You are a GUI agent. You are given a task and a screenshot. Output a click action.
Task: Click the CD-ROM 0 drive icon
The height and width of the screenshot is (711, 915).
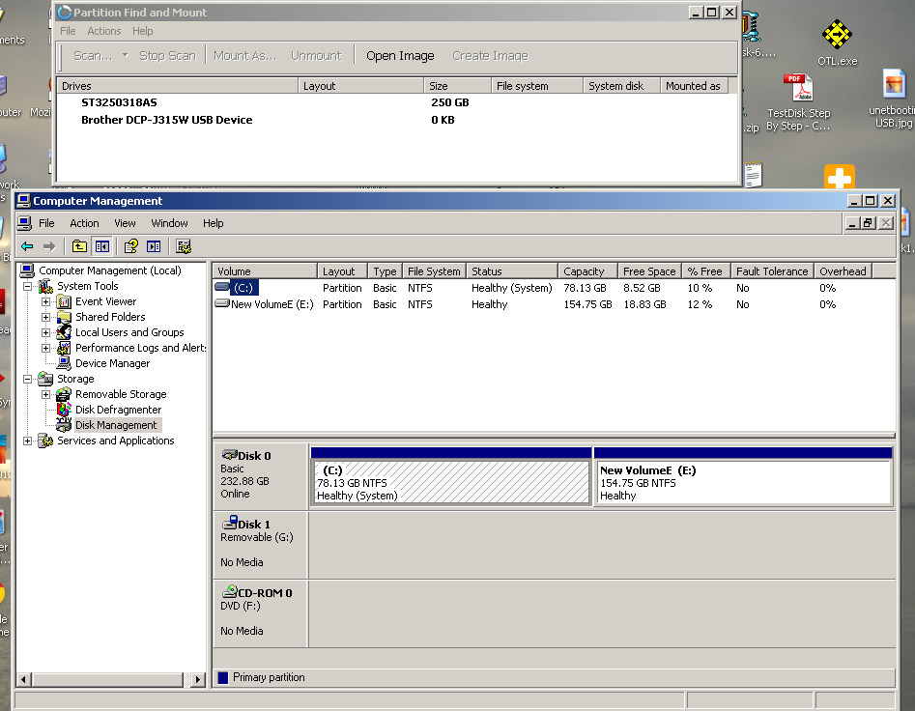click(230, 591)
